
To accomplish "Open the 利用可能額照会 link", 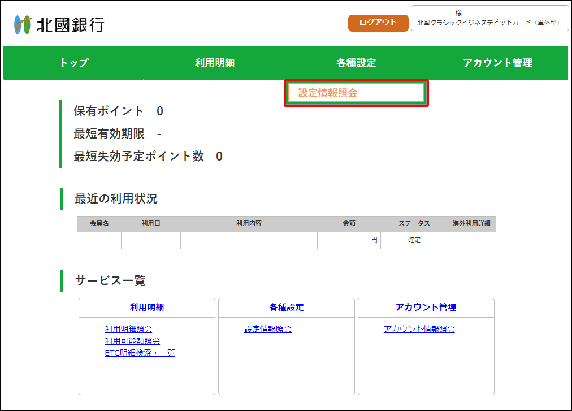I will point(132,341).
